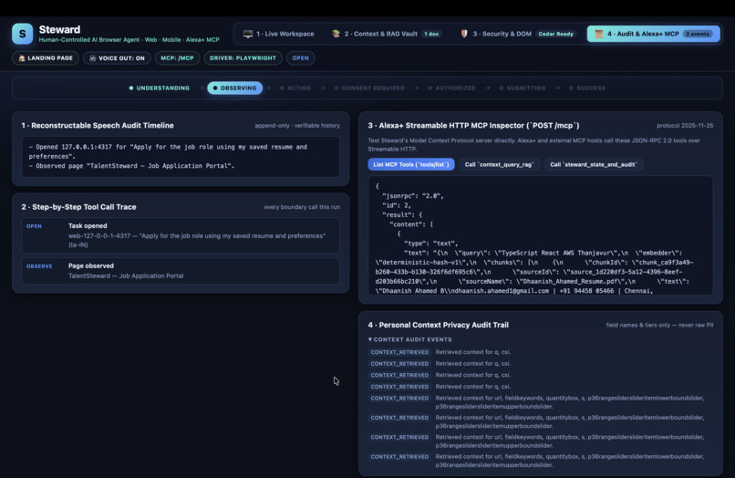Image resolution: width=735 pixels, height=478 pixels.
Task: Click the OPEN status pill
Action: [x=300, y=58]
